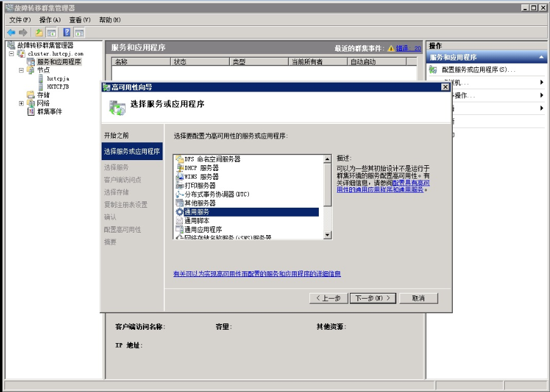
Task: Open the blue help question-mark toolbar icon
Action: pos(67,32)
